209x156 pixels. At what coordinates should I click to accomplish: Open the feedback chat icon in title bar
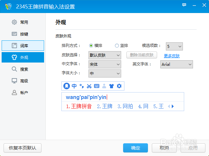(184, 5)
